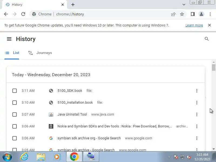
Task: Search history with the magnifier icon
Action: point(207,39)
